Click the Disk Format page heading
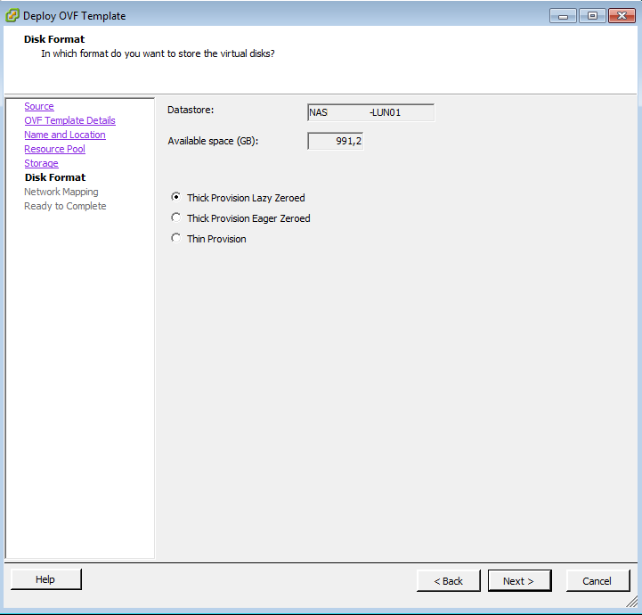 coord(54,39)
